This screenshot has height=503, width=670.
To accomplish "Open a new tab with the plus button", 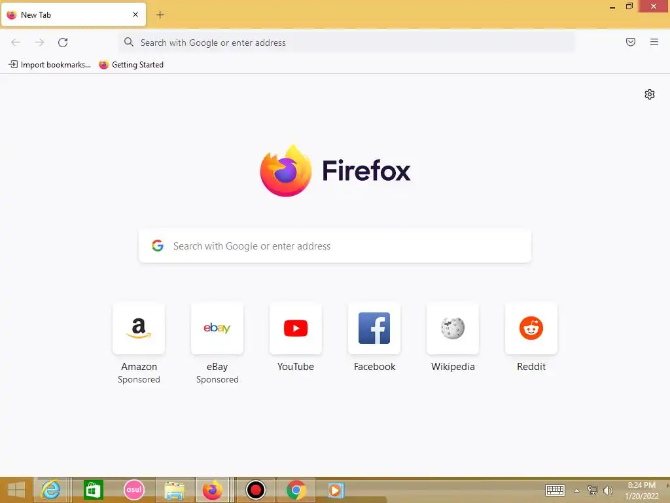I will pos(160,15).
